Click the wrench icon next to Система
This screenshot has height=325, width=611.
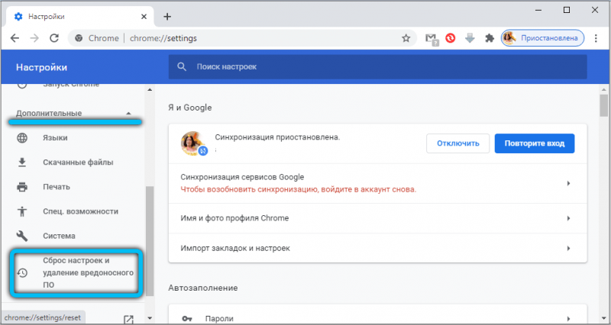click(x=22, y=236)
